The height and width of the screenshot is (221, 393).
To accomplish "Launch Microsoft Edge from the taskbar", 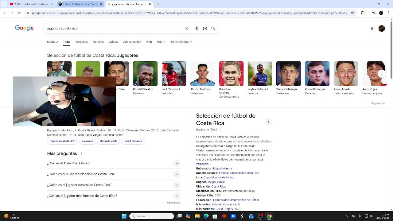I will pos(206,216).
